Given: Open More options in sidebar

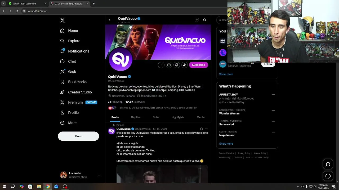Looking at the screenshot, I should click(68, 123).
